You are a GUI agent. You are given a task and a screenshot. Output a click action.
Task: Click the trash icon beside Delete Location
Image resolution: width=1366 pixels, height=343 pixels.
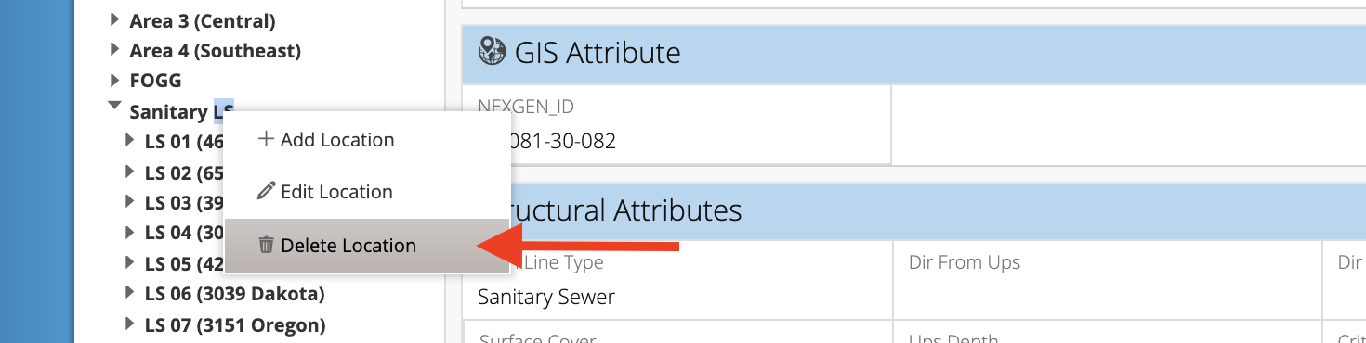[266, 246]
